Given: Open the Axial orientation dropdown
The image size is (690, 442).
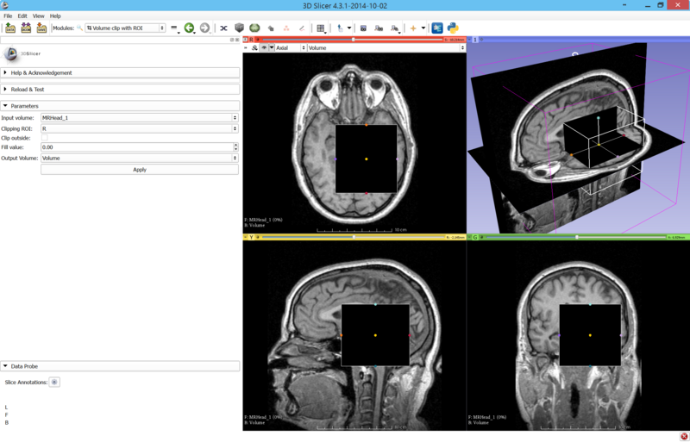Looking at the screenshot, I should point(291,48).
